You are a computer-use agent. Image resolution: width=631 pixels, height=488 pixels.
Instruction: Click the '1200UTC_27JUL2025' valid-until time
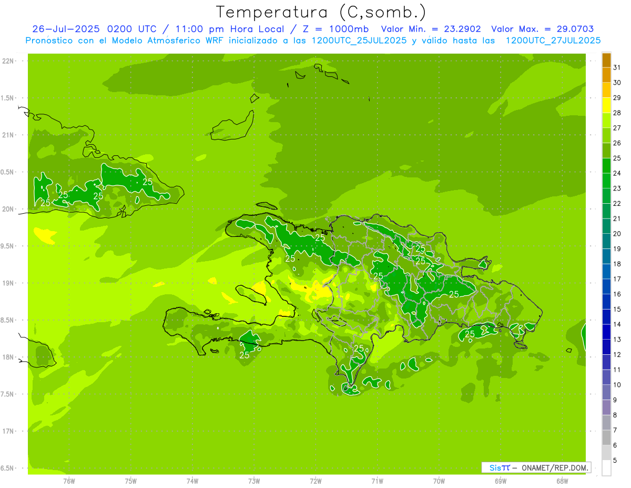pos(553,41)
